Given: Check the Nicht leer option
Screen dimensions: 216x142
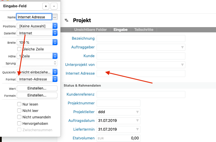Looking at the screenshot, I should 20,111.
